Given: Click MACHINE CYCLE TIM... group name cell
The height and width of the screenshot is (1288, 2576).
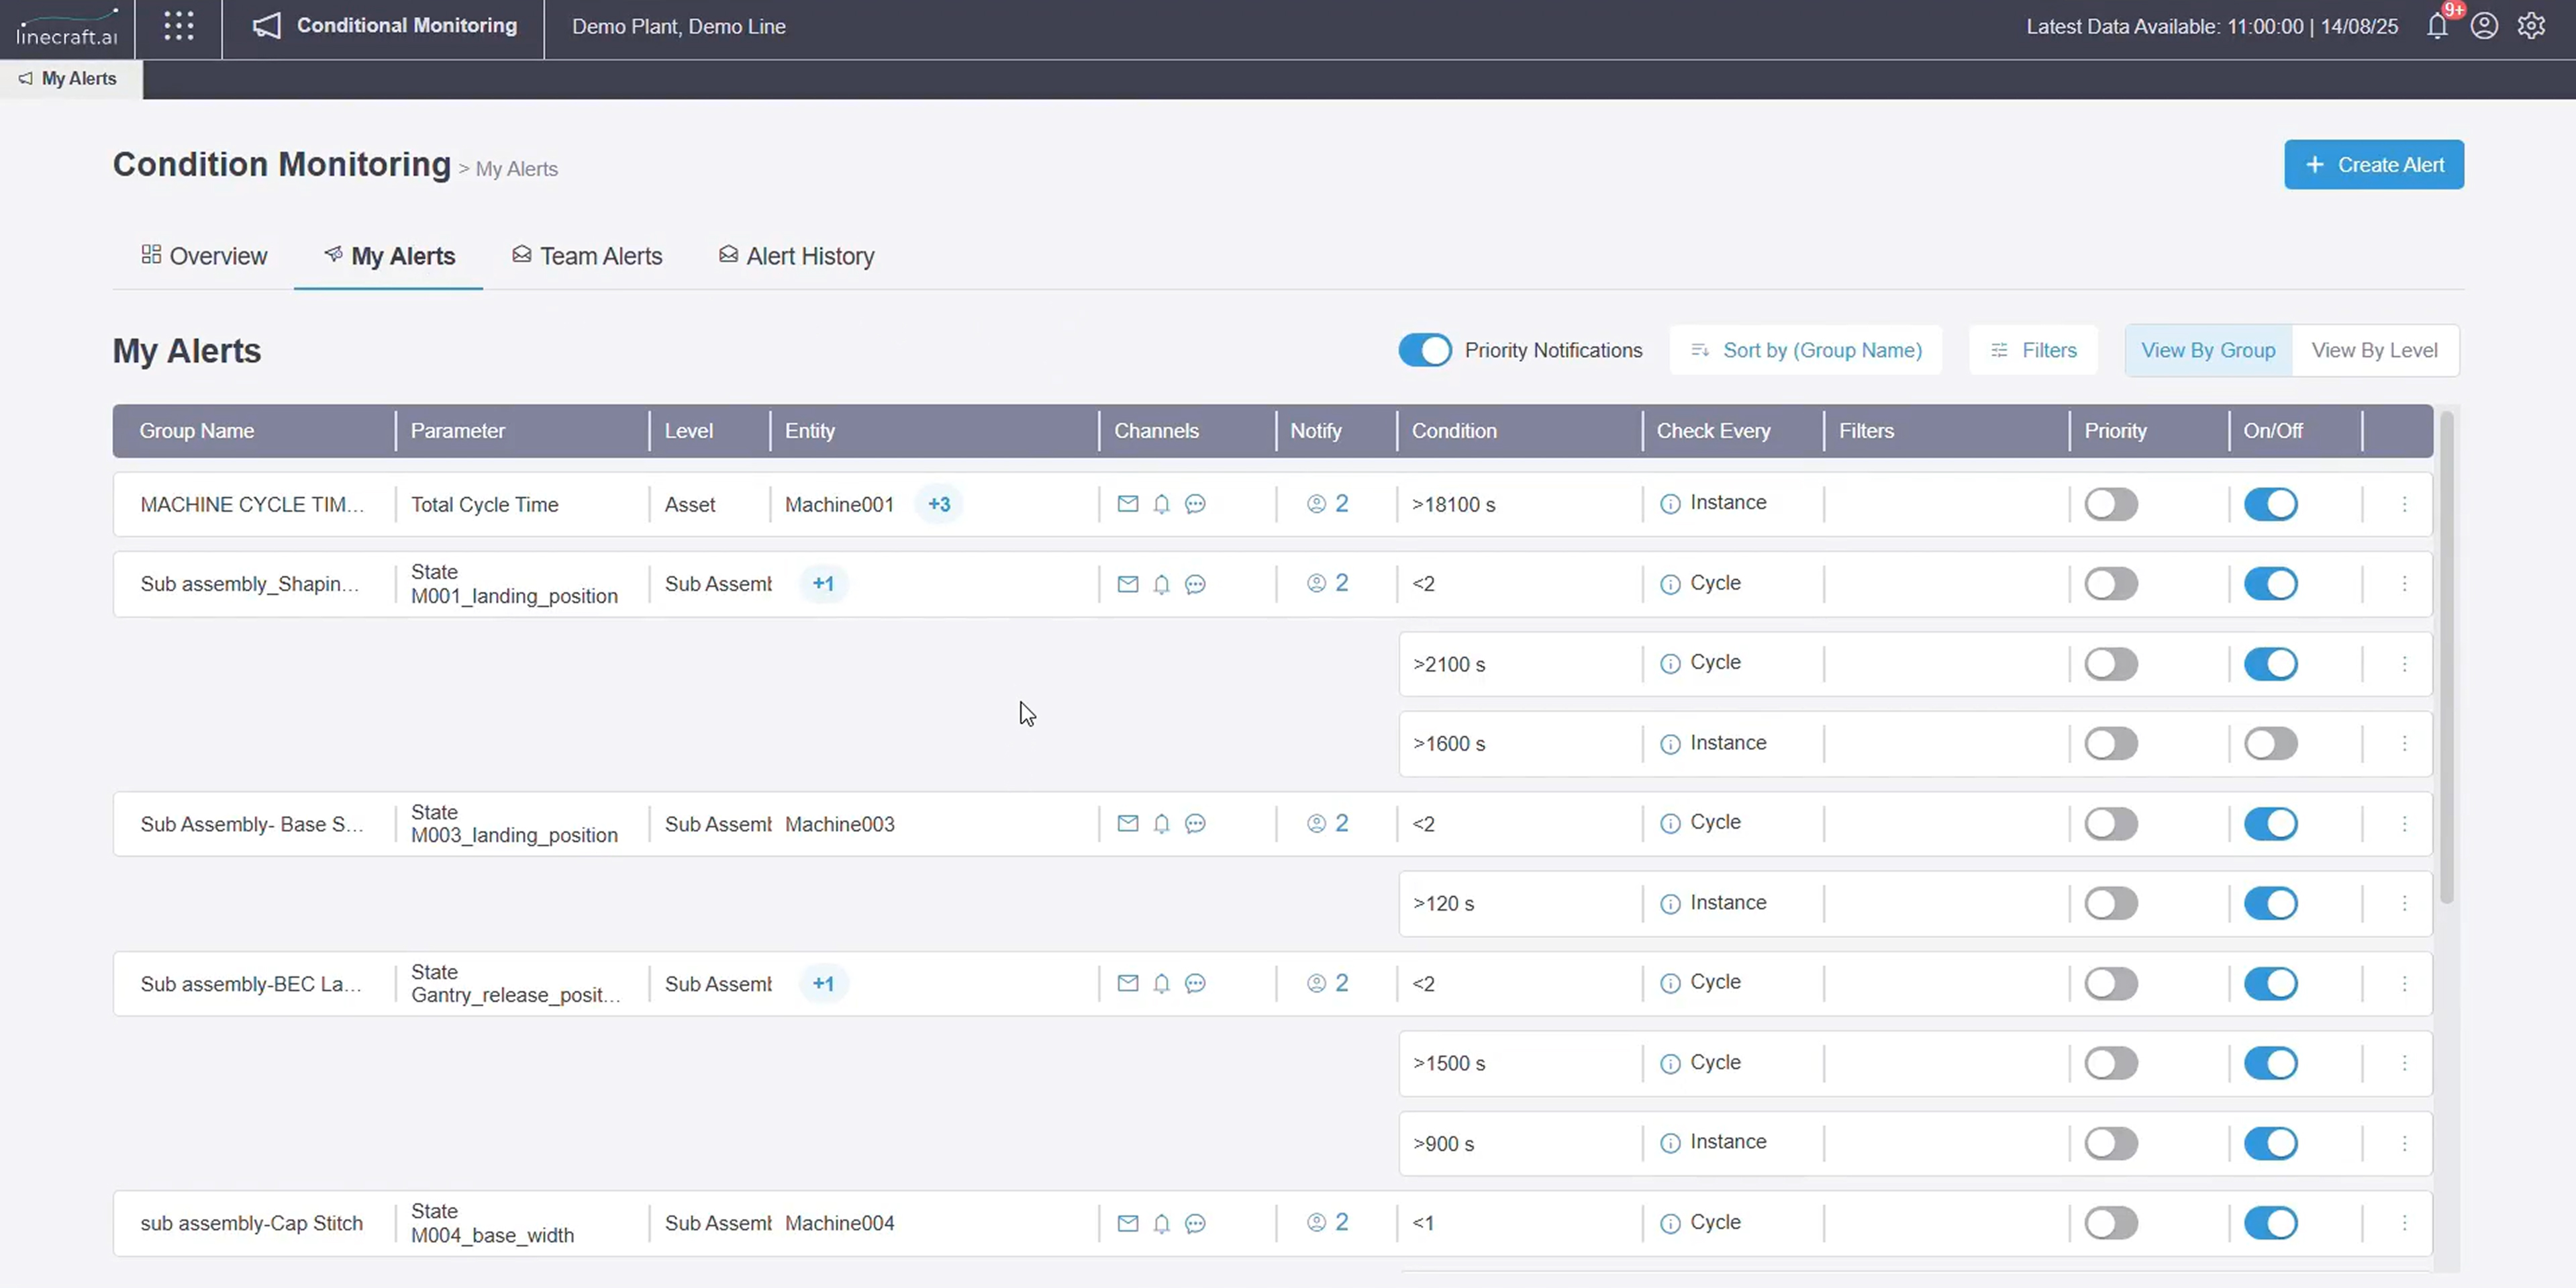Looking at the screenshot, I should (x=251, y=504).
